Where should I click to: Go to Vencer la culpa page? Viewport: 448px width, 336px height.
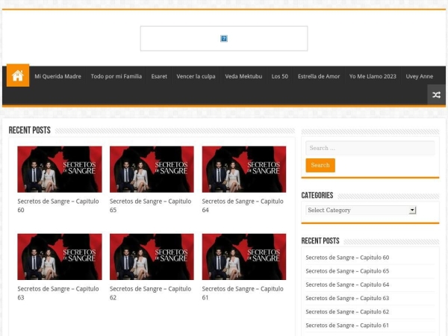pos(196,76)
